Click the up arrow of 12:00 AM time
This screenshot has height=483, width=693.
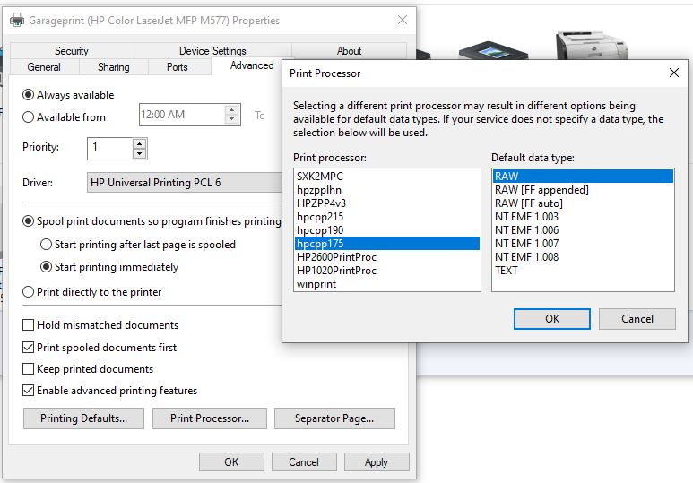(x=232, y=109)
